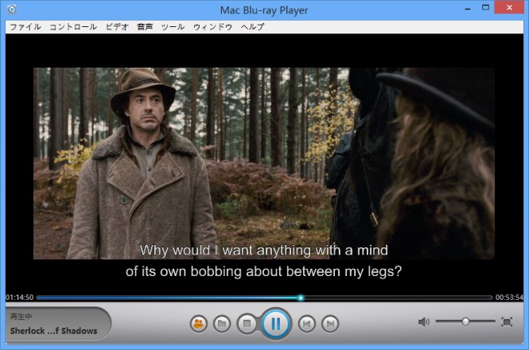Mute audio with the speaker icon
This screenshot has width=529, height=350.
[423, 322]
